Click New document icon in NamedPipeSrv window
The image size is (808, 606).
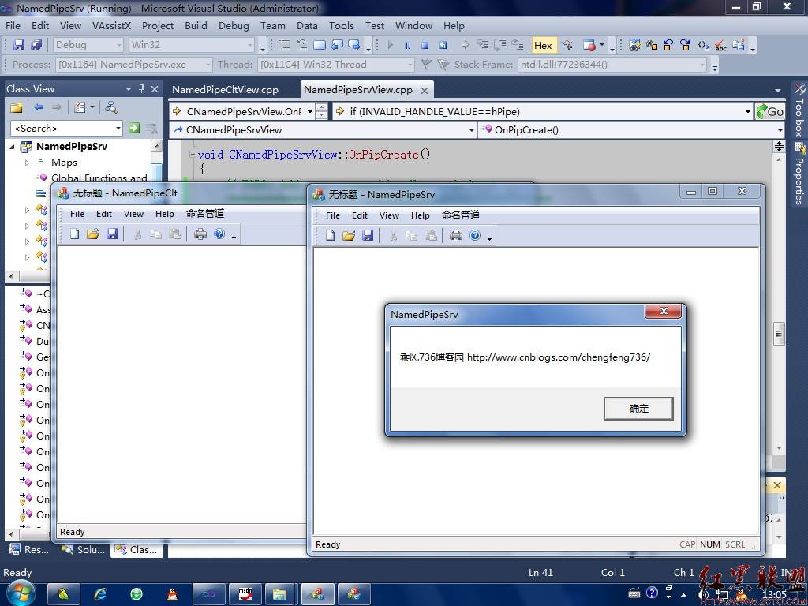pos(331,235)
